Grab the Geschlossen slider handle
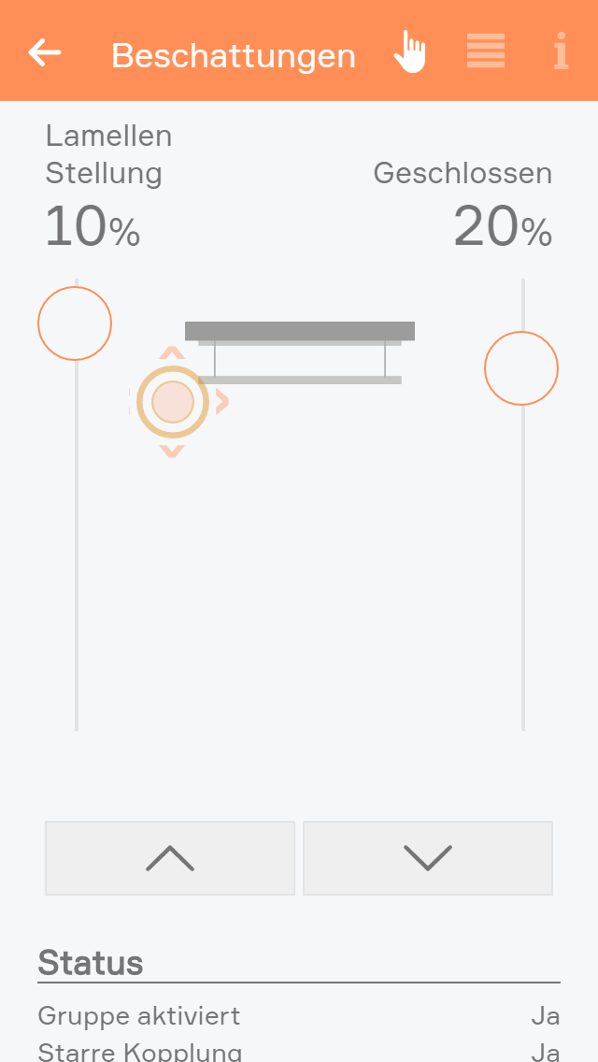This screenshot has width=598, height=1062. point(521,368)
